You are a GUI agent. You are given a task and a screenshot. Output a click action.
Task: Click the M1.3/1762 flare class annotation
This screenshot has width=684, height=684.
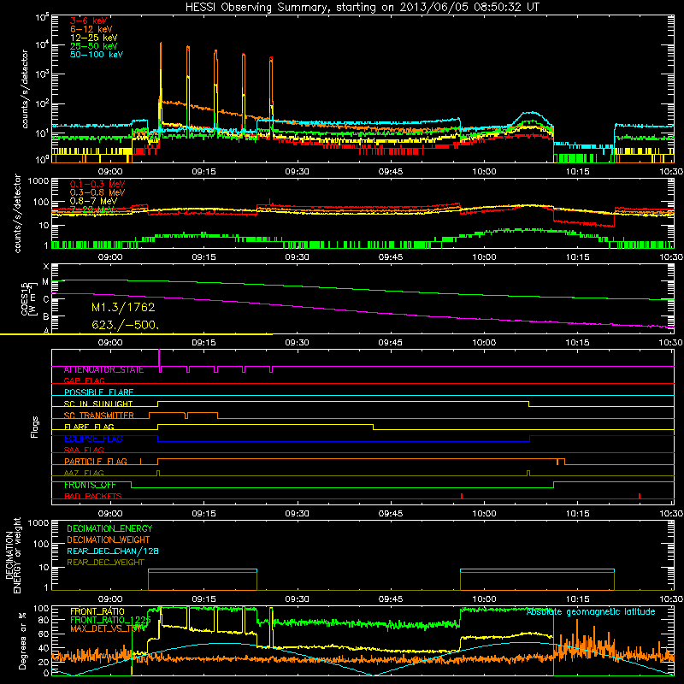tap(123, 308)
